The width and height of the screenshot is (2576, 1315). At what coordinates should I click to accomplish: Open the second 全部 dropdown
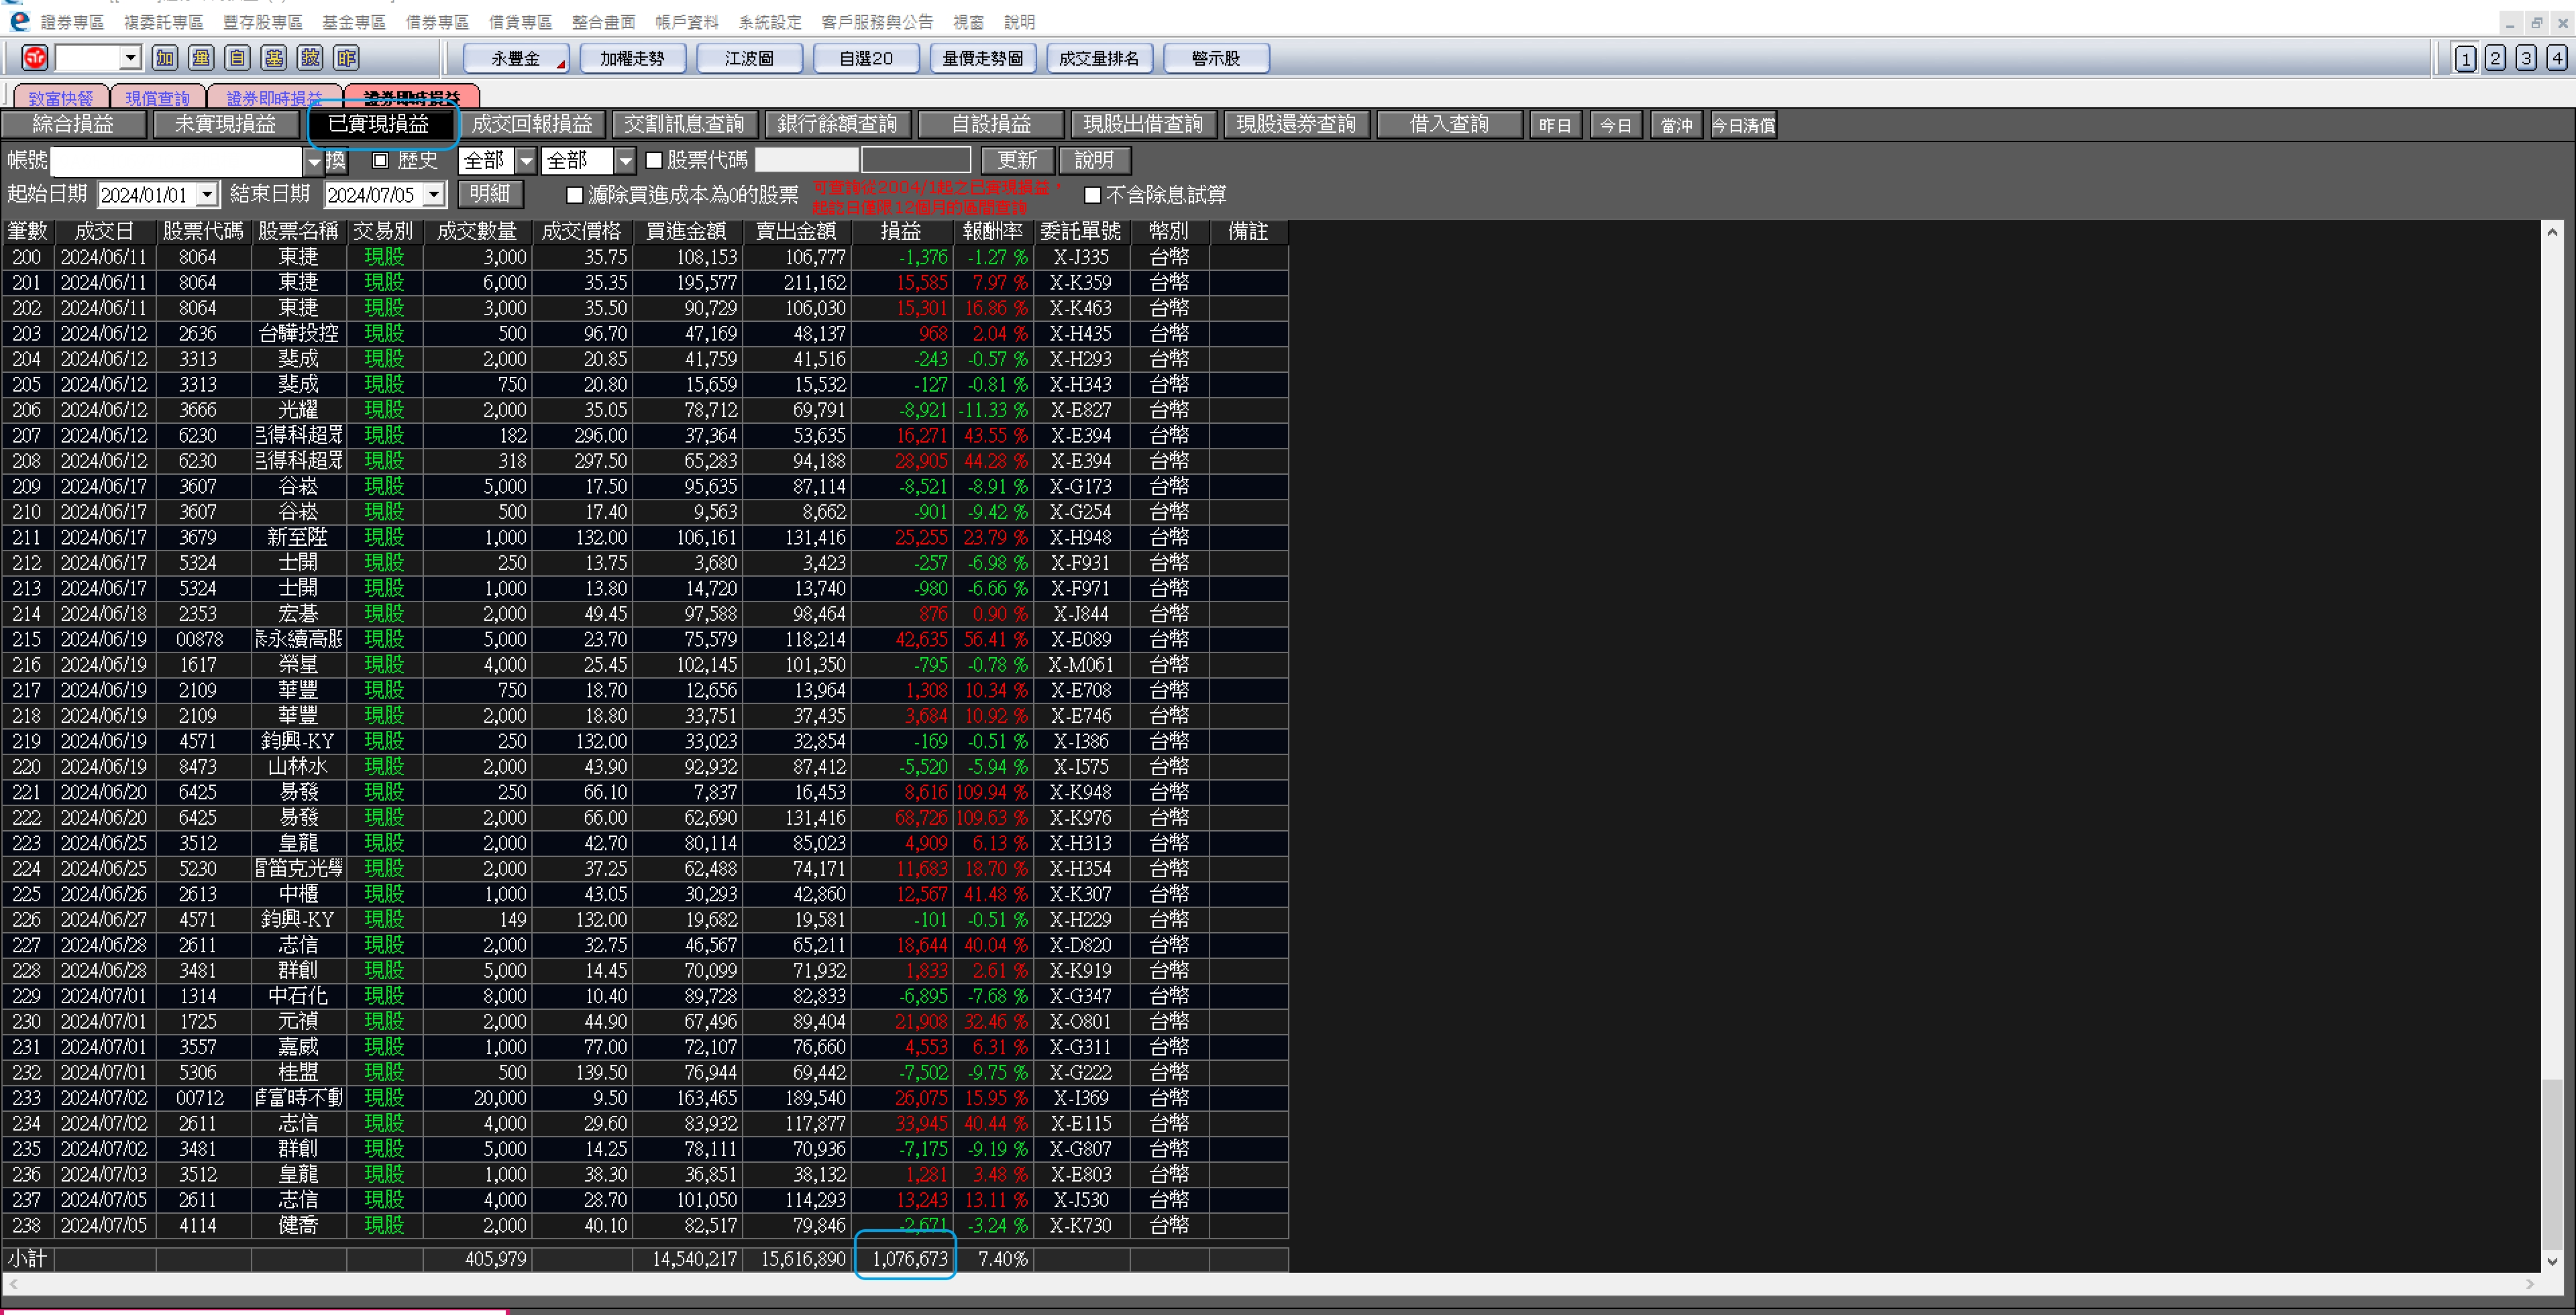pos(625,160)
